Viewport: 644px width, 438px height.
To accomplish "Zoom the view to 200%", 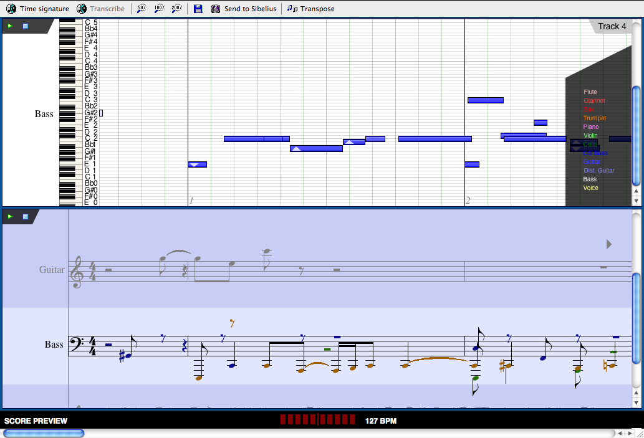I will click(176, 9).
